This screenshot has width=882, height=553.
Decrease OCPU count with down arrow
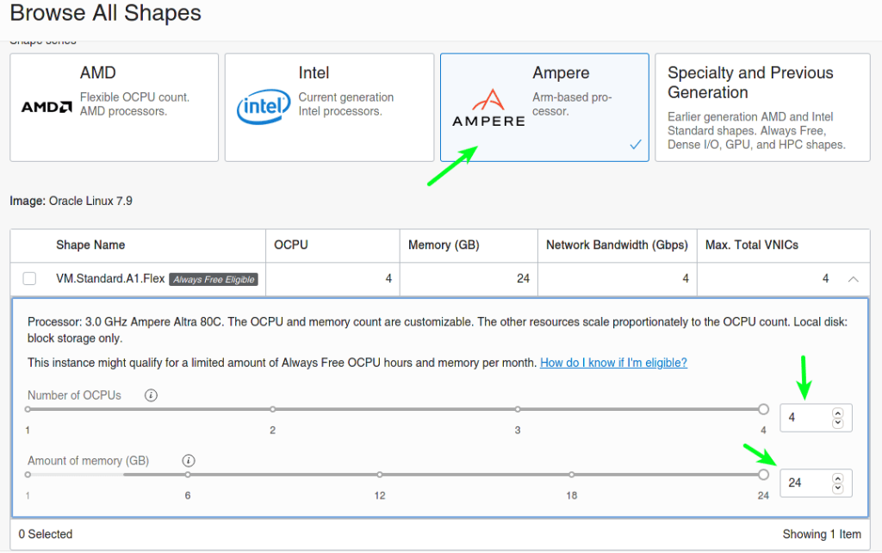(x=838, y=423)
